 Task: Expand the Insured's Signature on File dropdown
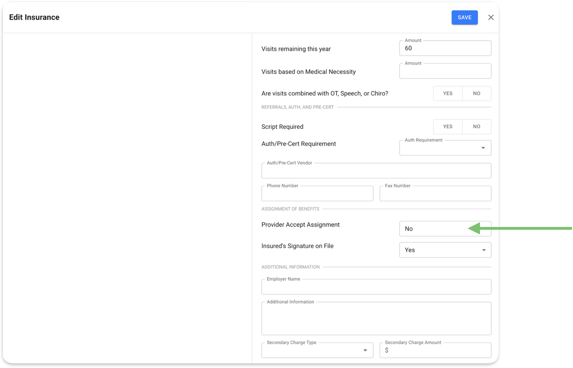tap(444, 250)
